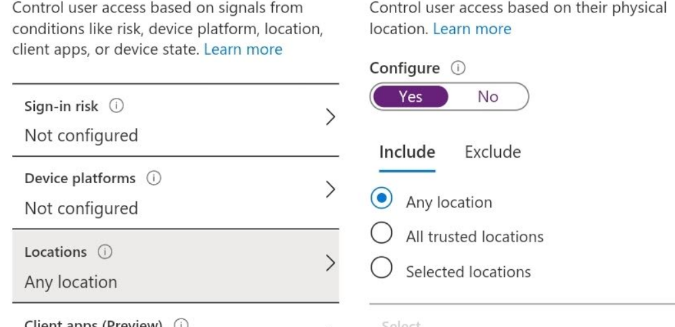Image resolution: width=675 pixels, height=327 pixels.
Task: Expand the Device platforms chevron
Action: pos(331,191)
